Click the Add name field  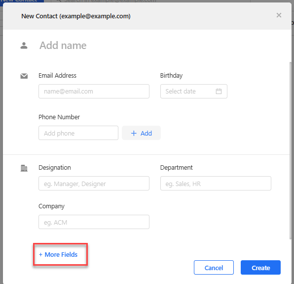(63, 46)
